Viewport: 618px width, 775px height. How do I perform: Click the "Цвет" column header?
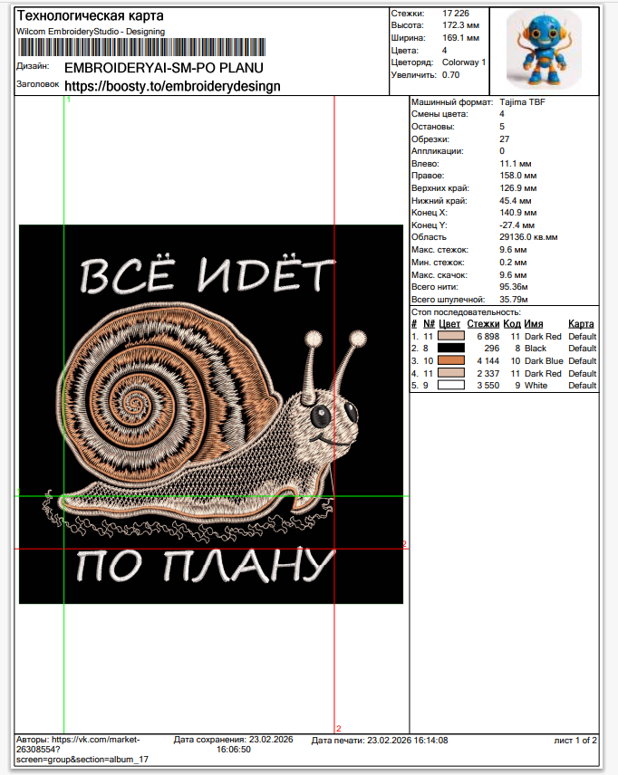tap(450, 323)
